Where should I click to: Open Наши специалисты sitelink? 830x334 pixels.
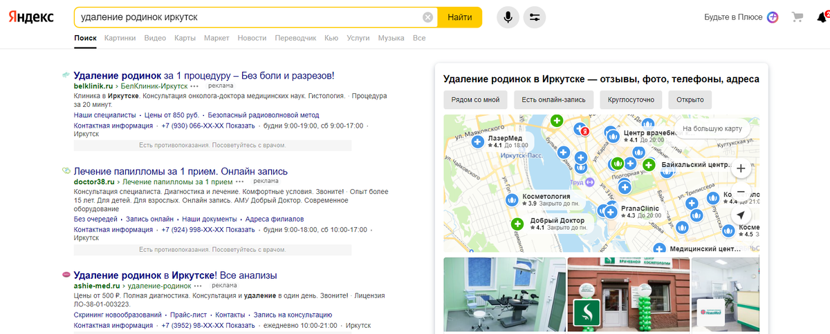(x=105, y=115)
